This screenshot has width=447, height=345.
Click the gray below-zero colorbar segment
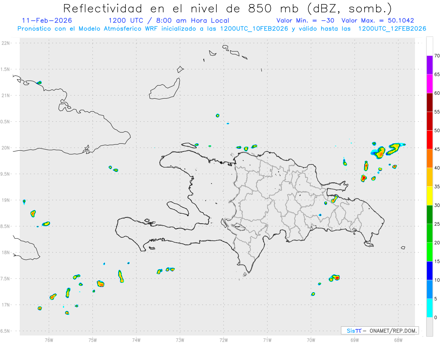[x=429, y=327]
